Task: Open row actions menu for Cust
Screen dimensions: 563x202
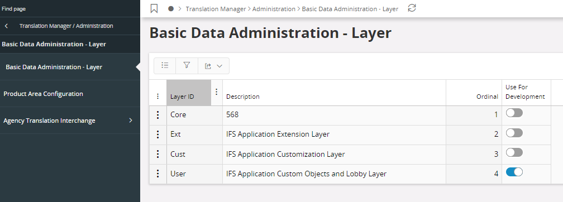Action: pyautogui.click(x=158, y=154)
